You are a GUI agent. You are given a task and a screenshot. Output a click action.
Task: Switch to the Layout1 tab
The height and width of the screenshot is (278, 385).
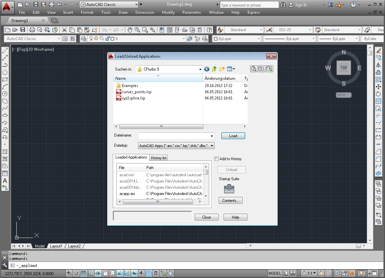(x=56, y=246)
